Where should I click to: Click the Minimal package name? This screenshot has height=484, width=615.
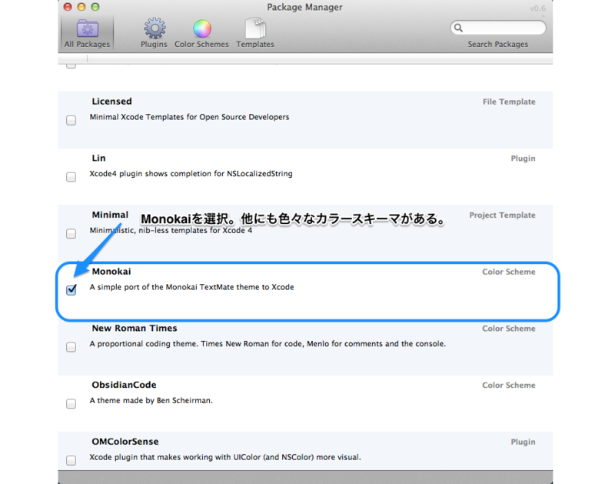click(x=110, y=215)
